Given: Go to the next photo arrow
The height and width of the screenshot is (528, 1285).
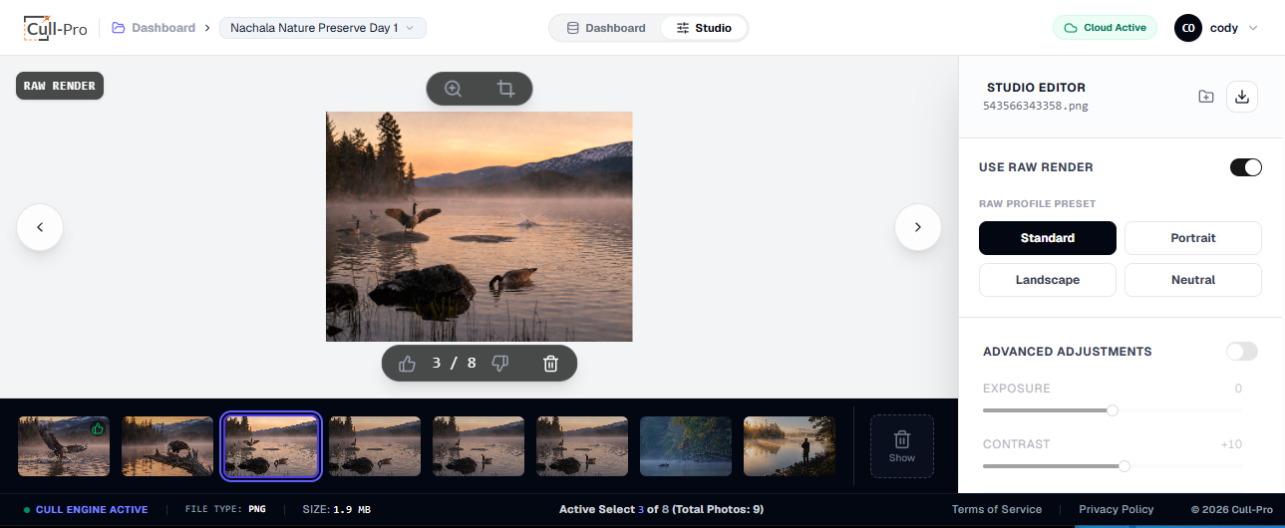Looking at the screenshot, I should (x=918, y=227).
